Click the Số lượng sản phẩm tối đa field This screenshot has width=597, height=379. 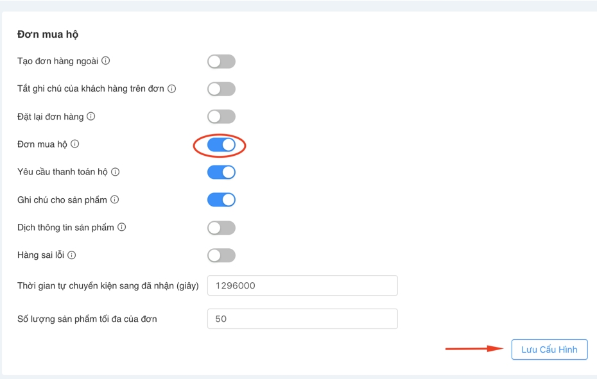coord(302,319)
